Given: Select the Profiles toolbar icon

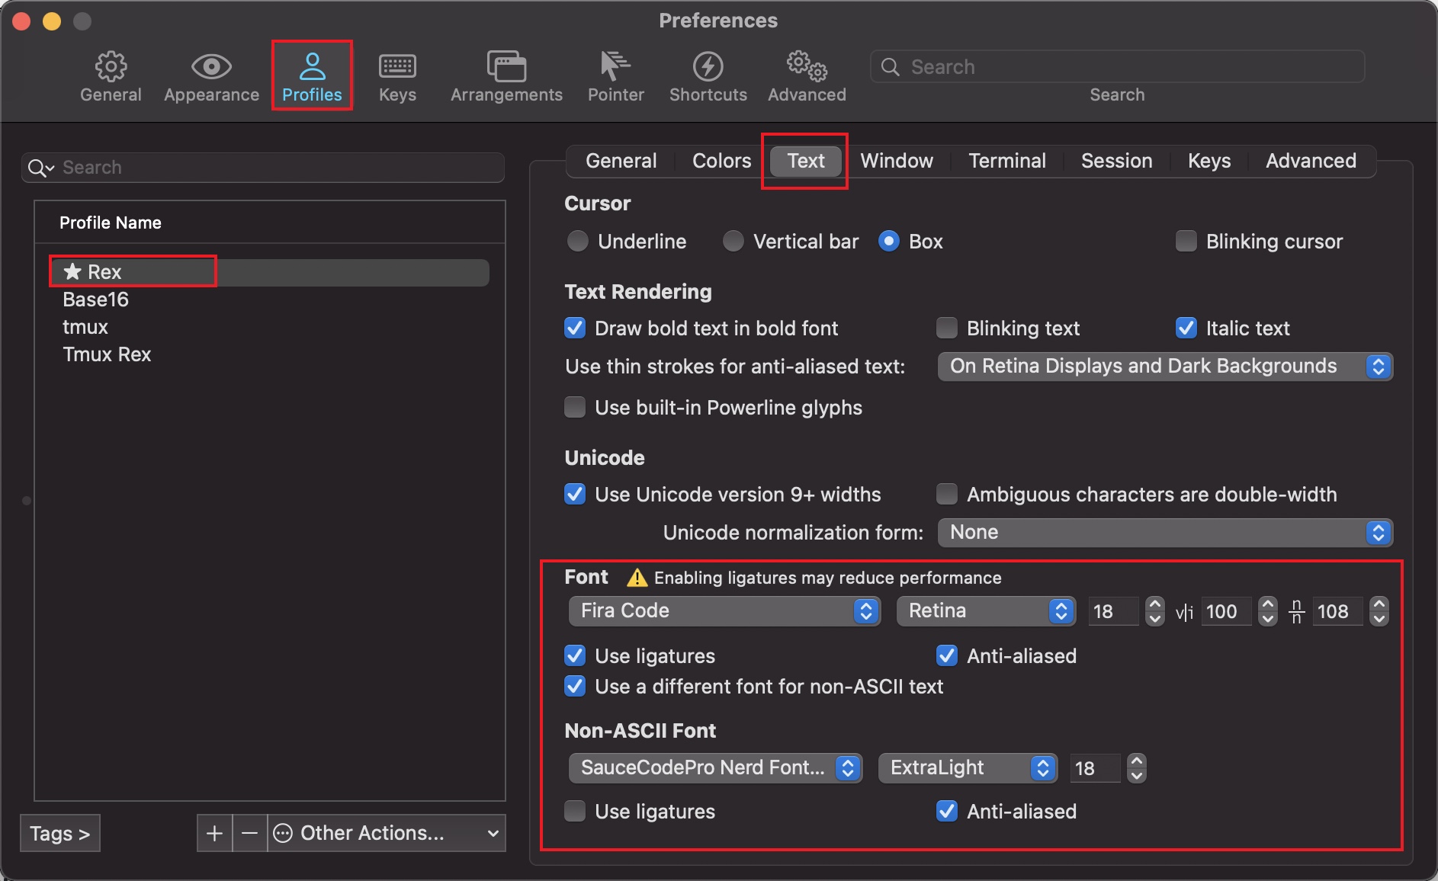Looking at the screenshot, I should click(x=312, y=76).
